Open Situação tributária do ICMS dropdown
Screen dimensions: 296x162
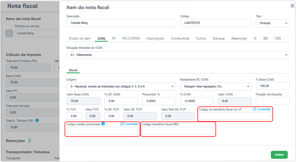[x=178, y=55]
